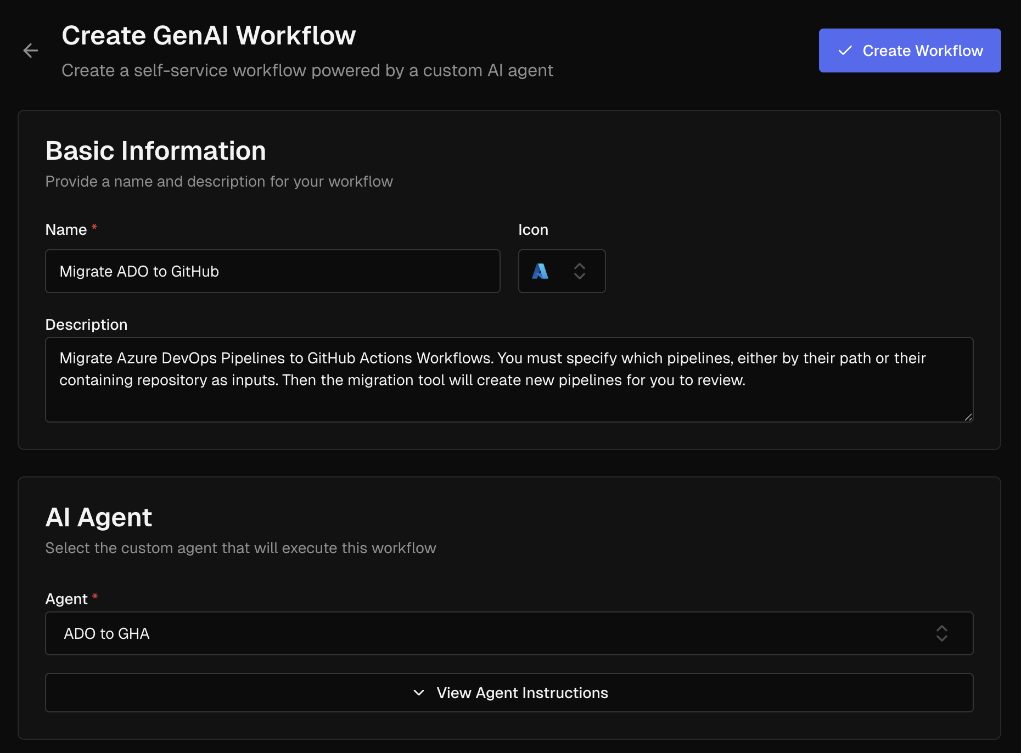Click the chevron beside View Agent Instructions
1021x753 pixels.
pyautogui.click(x=419, y=693)
